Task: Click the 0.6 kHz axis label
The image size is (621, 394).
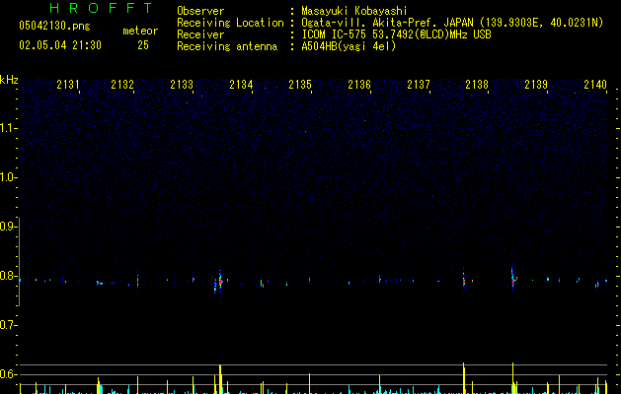Action: [8, 374]
